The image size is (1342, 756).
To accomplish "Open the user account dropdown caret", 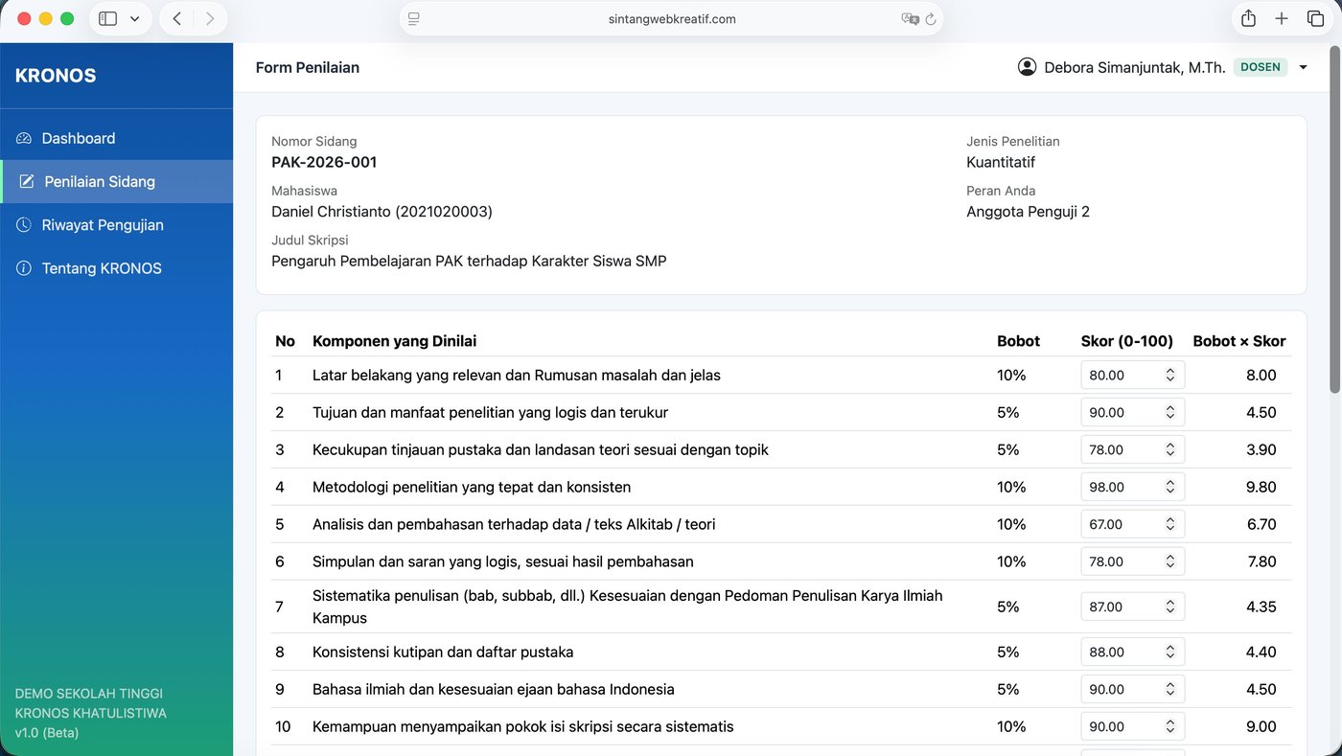I will tap(1303, 67).
